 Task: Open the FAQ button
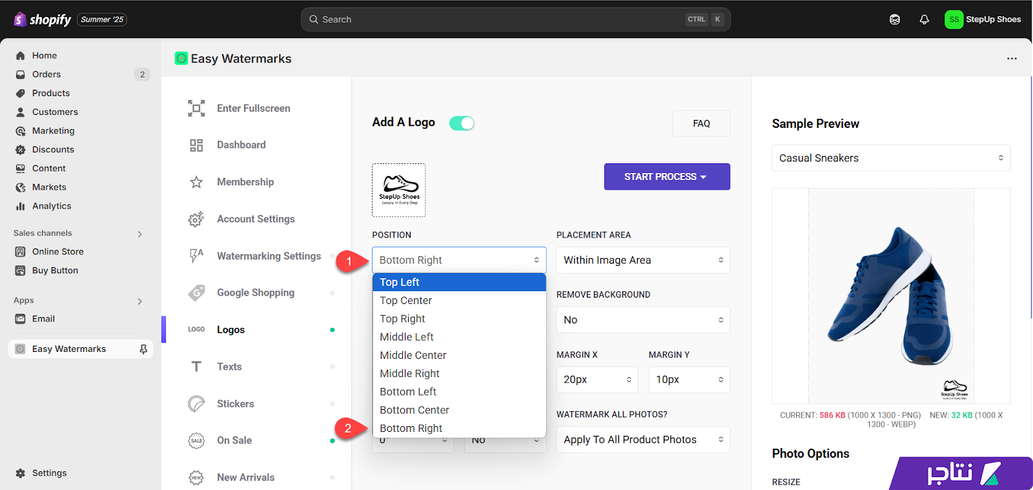[x=701, y=123]
